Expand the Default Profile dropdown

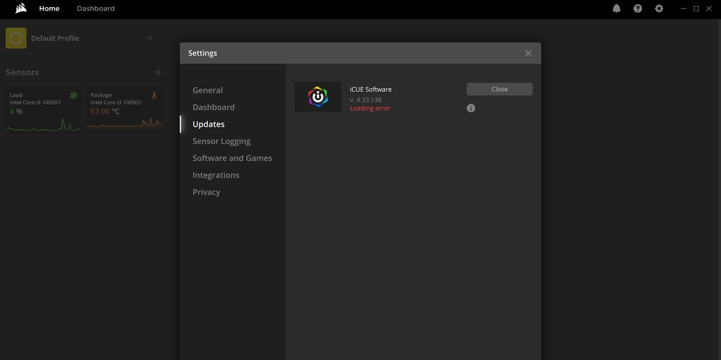[150, 38]
